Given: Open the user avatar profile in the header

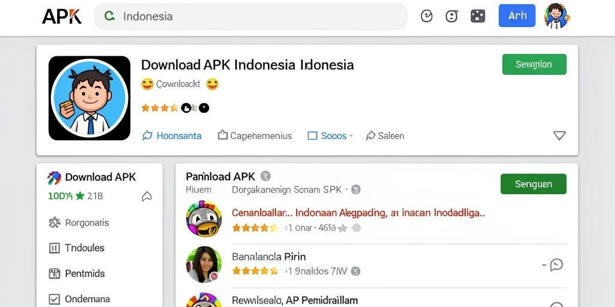Looking at the screenshot, I should click(x=557, y=16).
